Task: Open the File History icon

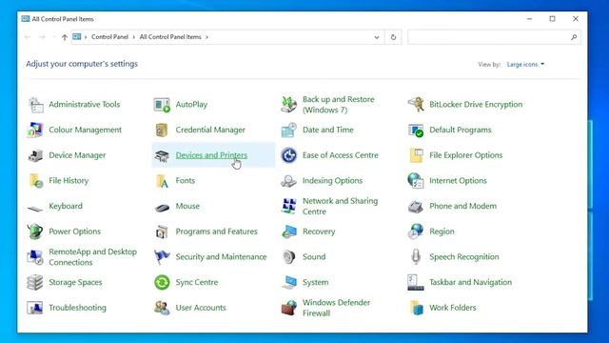Action: [35, 181]
